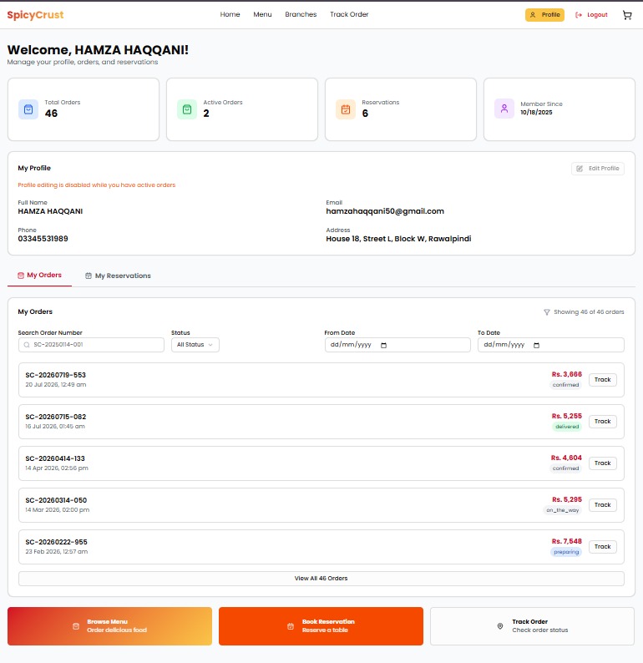Image resolution: width=643 pixels, height=663 pixels.
Task: Switch to My Reservations tab
Action: 118,276
